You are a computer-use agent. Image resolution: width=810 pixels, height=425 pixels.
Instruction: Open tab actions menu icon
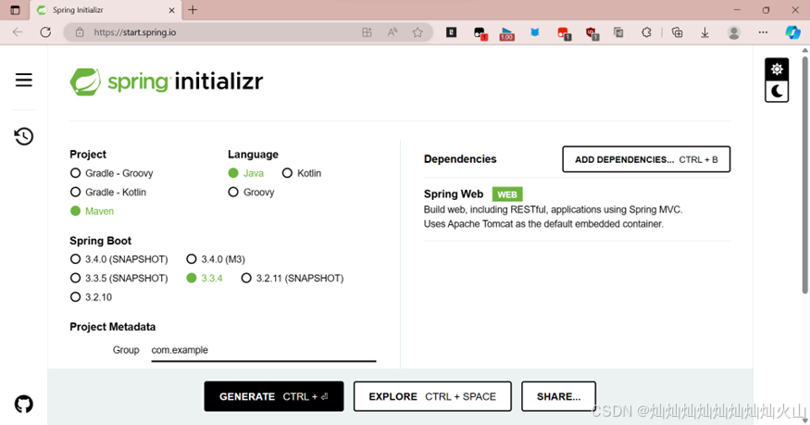15,10
